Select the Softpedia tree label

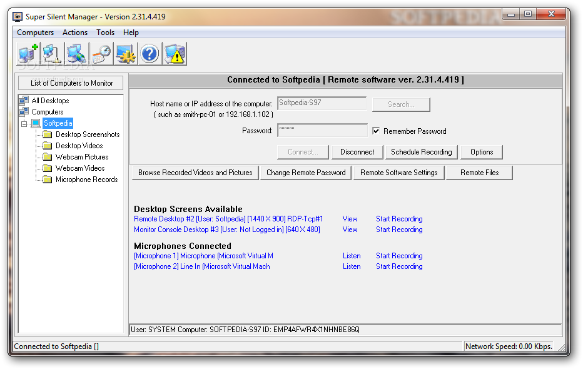(x=58, y=123)
